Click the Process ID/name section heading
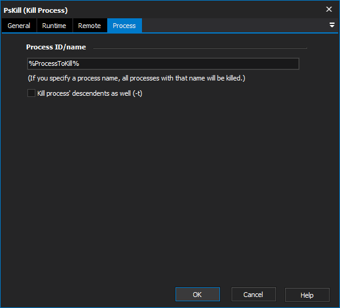The image size is (340, 308). (x=56, y=47)
